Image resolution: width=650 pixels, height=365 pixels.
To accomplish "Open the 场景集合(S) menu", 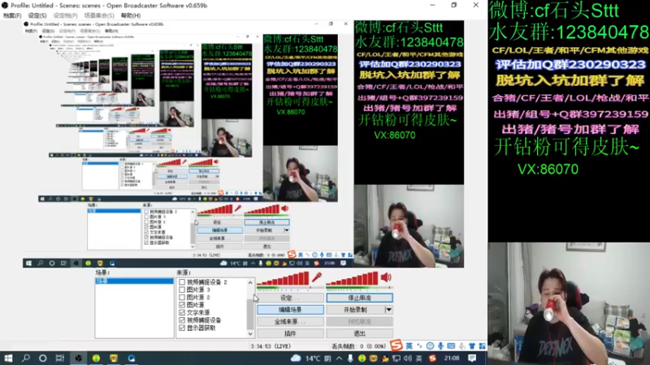I will click(x=99, y=15).
